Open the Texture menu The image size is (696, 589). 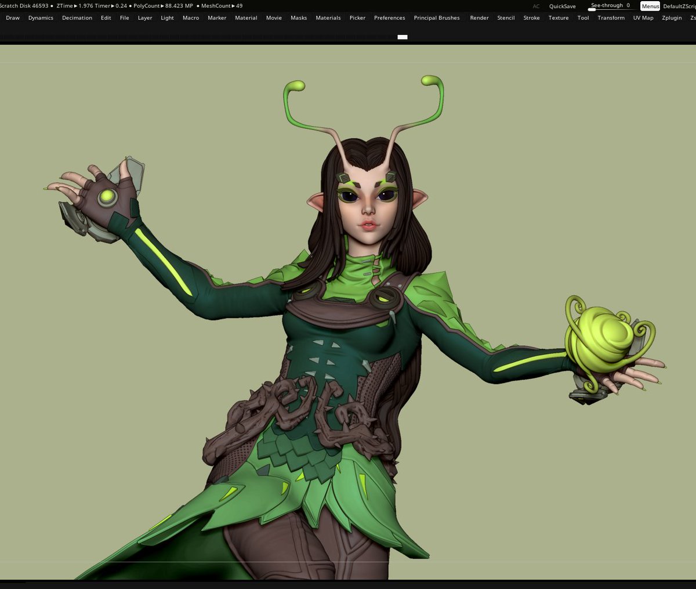point(559,18)
